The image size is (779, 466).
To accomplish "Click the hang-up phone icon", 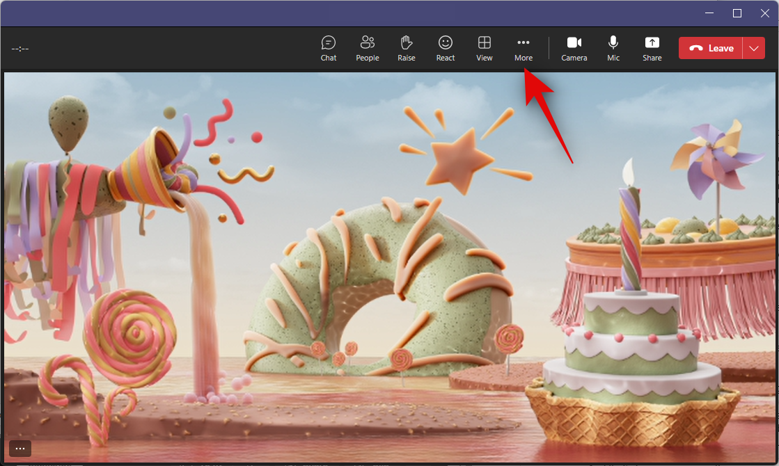I will tap(695, 49).
